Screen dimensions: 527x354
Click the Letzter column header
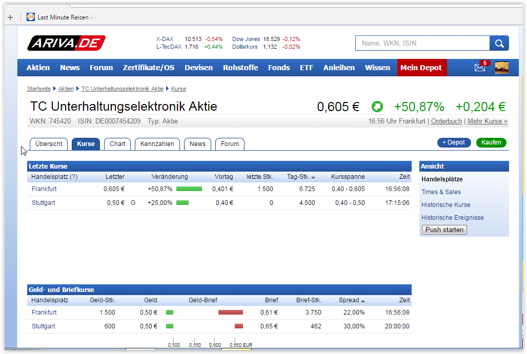point(115,177)
